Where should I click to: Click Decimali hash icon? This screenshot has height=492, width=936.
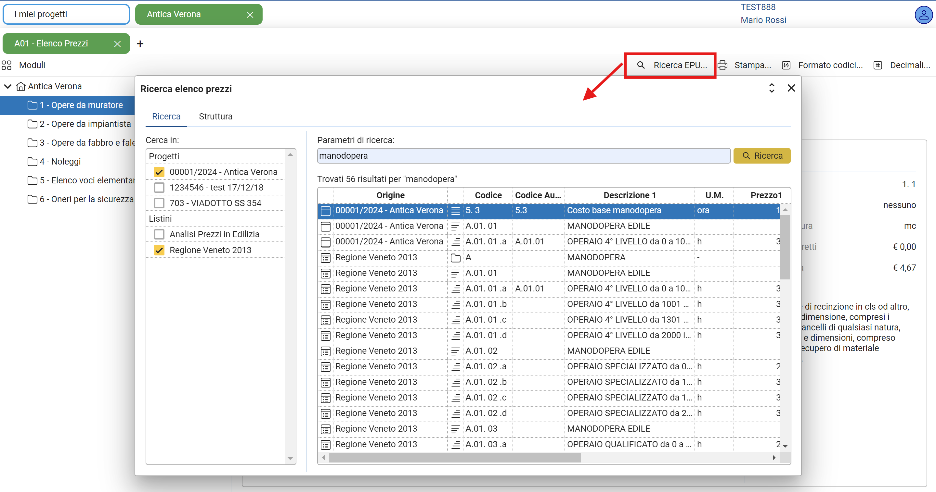(877, 65)
